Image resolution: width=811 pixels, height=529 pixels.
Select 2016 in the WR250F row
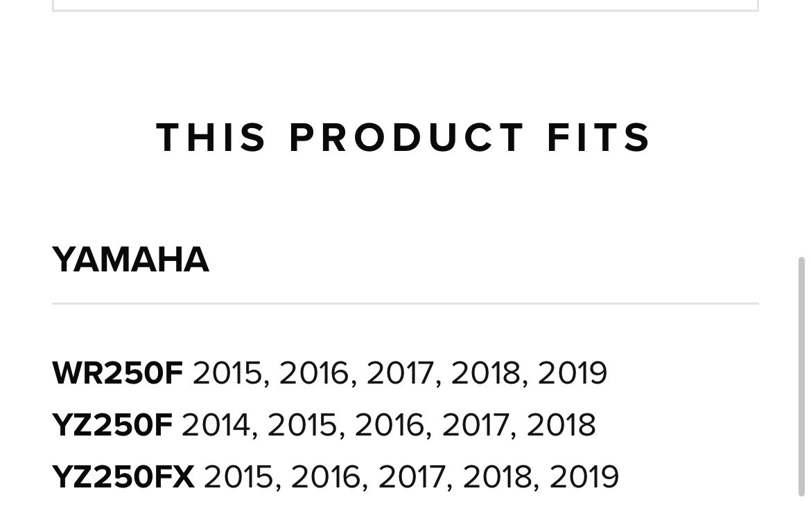tap(314, 373)
